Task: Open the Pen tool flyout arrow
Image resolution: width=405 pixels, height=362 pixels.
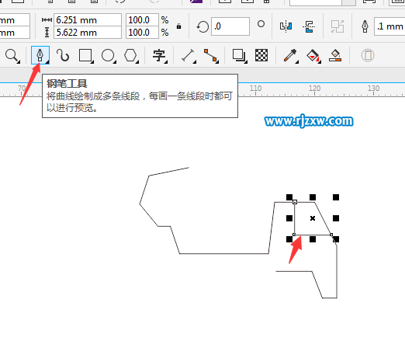Action: [47, 62]
